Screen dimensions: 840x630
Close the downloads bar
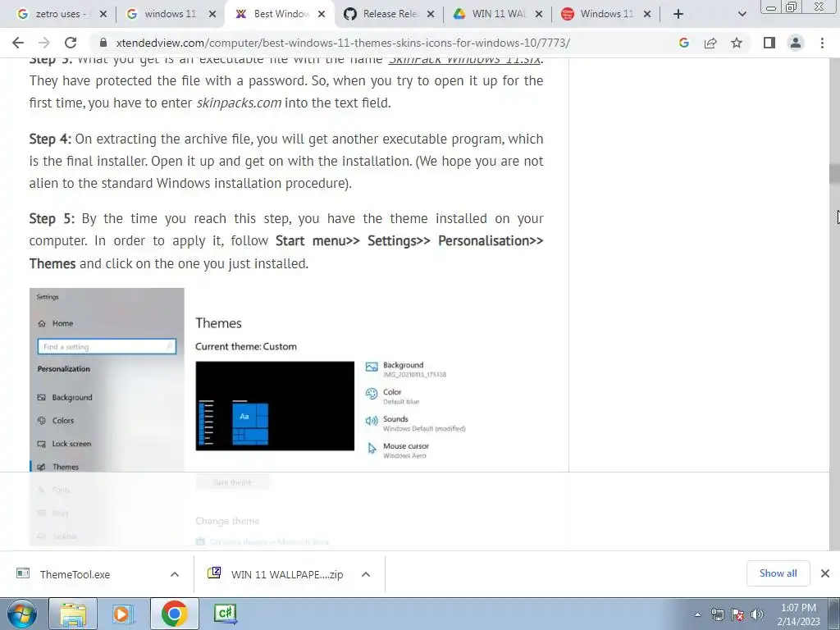pyautogui.click(x=825, y=573)
